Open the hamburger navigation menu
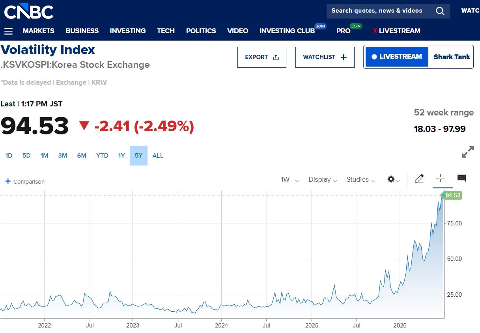This screenshot has width=480, height=333. pyautogui.click(x=8, y=31)
